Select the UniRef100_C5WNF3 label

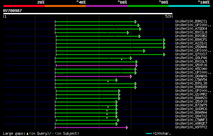191,120
